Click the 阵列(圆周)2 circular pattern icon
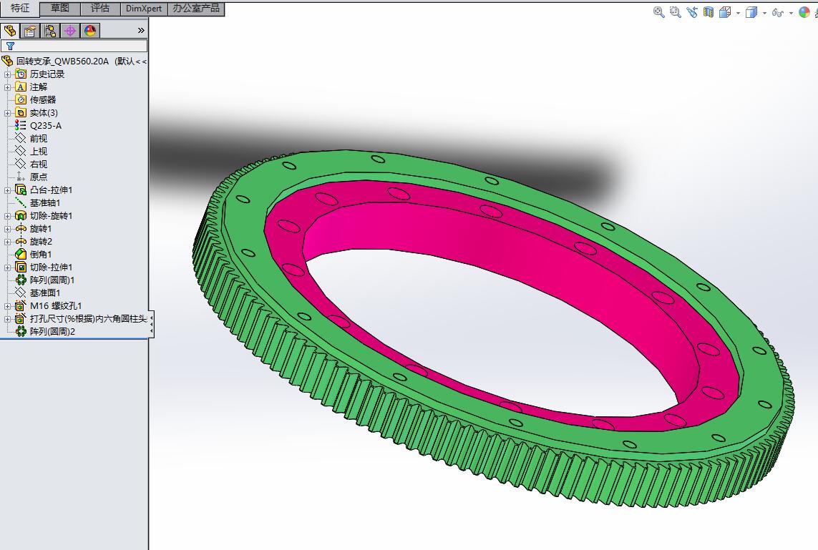The height and width of the screenshot is (550, 818). [20, 332]
